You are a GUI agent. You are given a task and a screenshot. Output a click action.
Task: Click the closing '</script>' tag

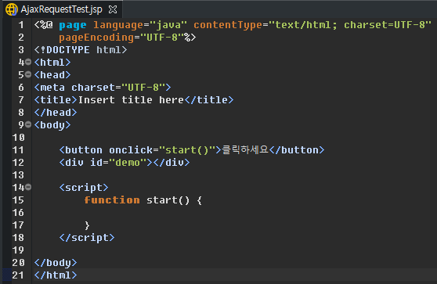87,238
